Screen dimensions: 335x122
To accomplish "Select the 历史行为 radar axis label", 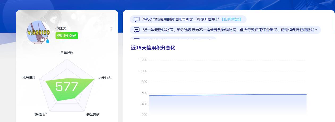I will click(x=105, y=78).
